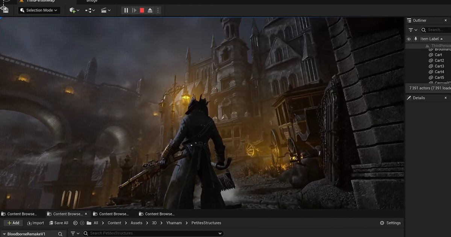Viewport: 451px width, 237px height.
Task: Click the frame skip button
Action: tap(134, 11)
